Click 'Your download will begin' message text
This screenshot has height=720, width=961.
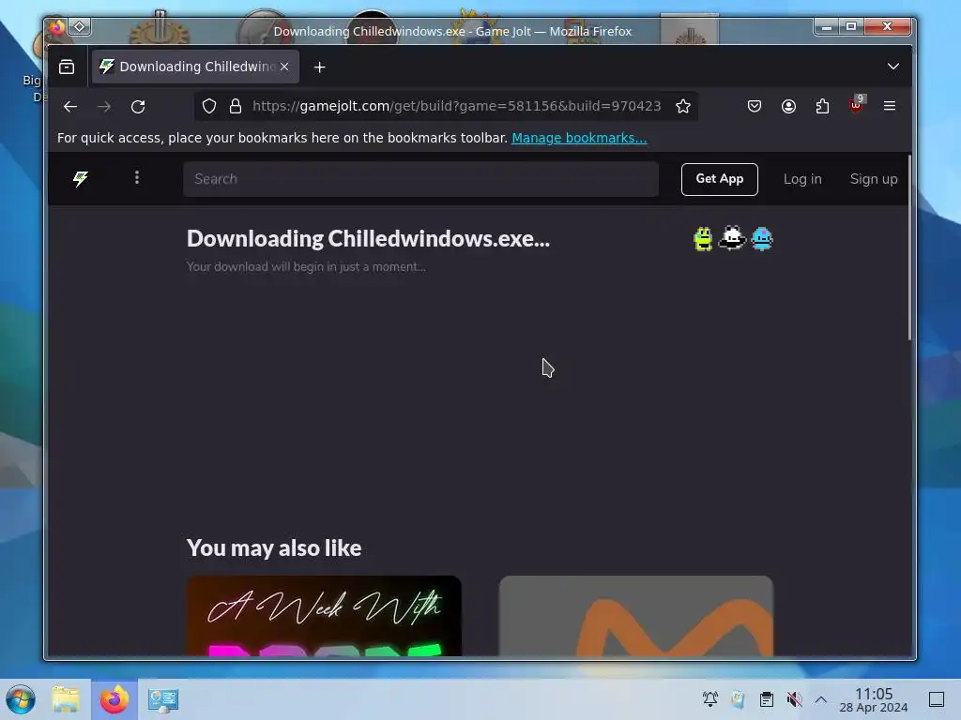(306, 267)
